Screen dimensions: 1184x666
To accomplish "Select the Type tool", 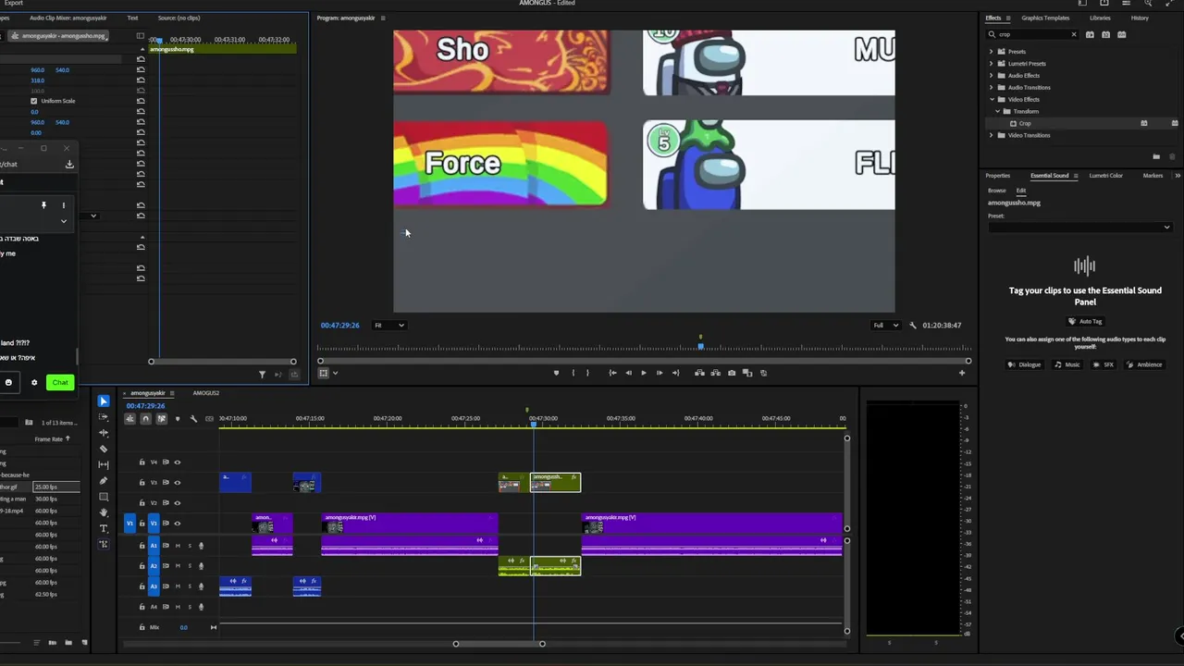I will 104,528.
